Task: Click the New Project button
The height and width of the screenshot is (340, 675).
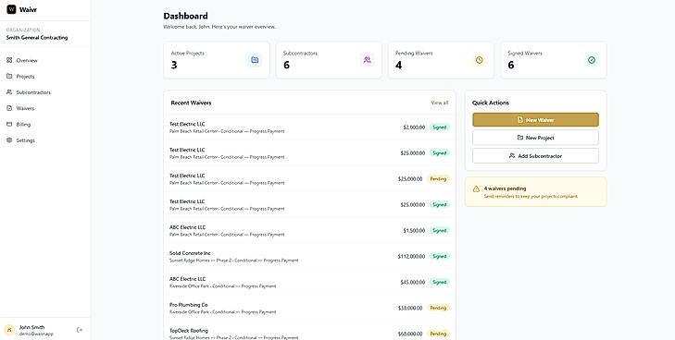Action: coord(535,138)
